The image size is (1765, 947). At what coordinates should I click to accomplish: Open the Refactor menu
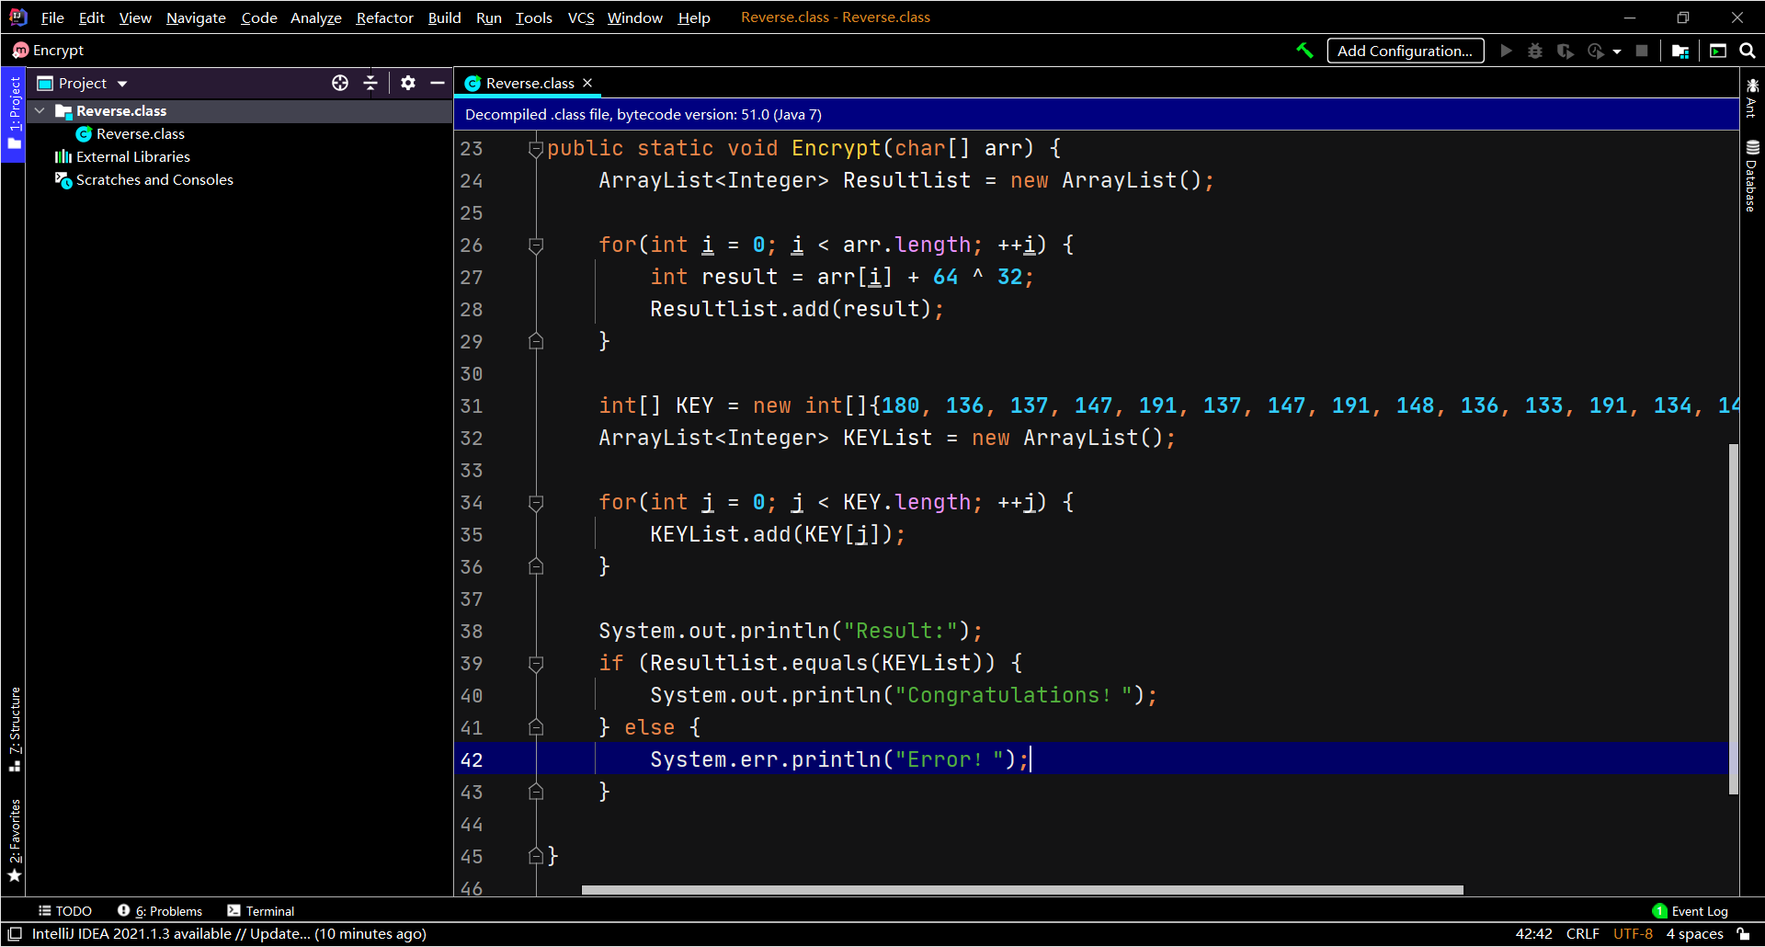(385, 17)
